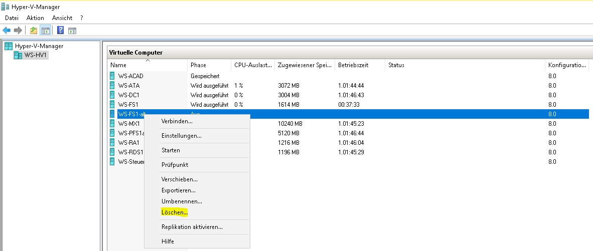The height and width of the screenshot is (251, 593).
Task: Open the Ansicht menu
Action: pos(62,18)
